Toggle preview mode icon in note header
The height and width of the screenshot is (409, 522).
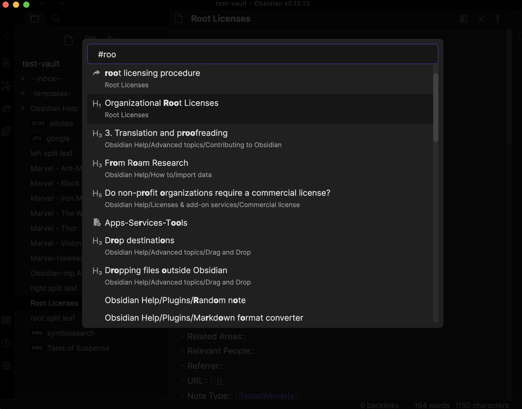pos(463,19)
